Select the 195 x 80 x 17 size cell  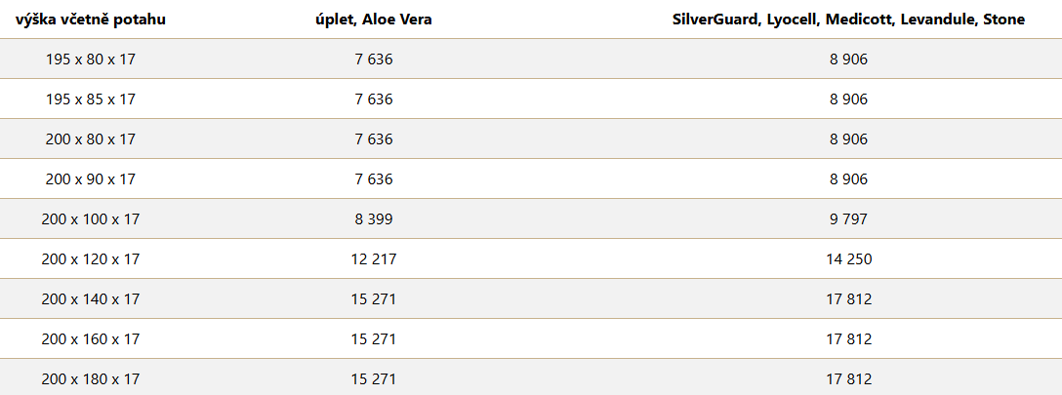click(91, 59)
